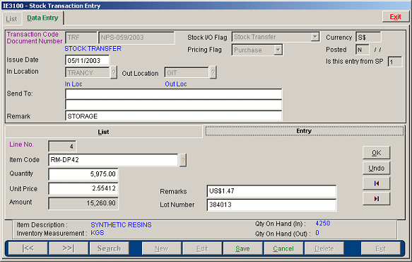This screenshot has width=412, height=262.
Task: Click the Document Number field NPS-059/2003
Action: tap(136, 38)
